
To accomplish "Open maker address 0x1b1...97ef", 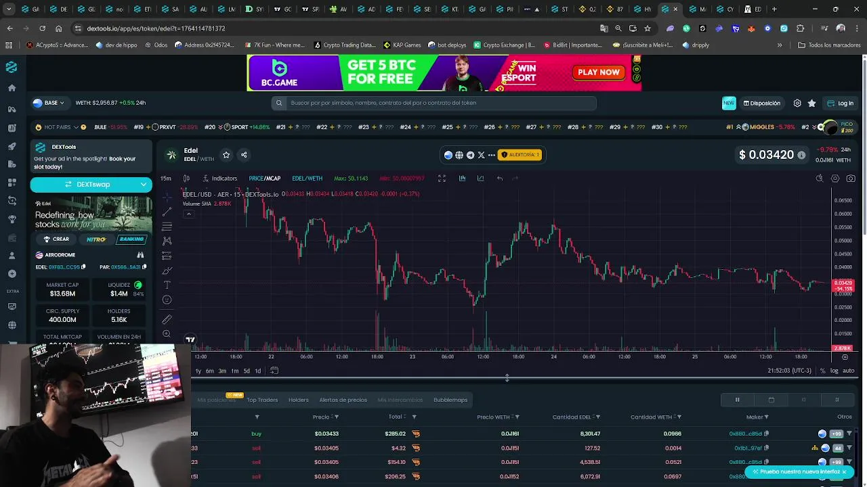I will tap(748, 448).
